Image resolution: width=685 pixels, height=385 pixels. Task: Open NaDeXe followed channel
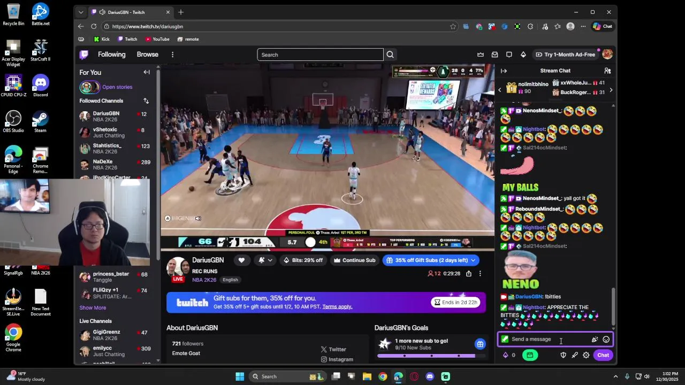[115, 164]
